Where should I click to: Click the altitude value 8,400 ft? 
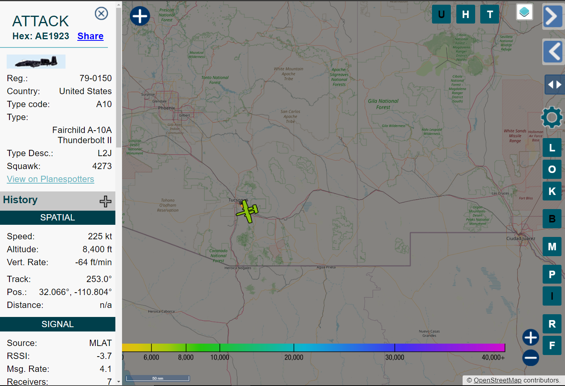pos(97,249)
